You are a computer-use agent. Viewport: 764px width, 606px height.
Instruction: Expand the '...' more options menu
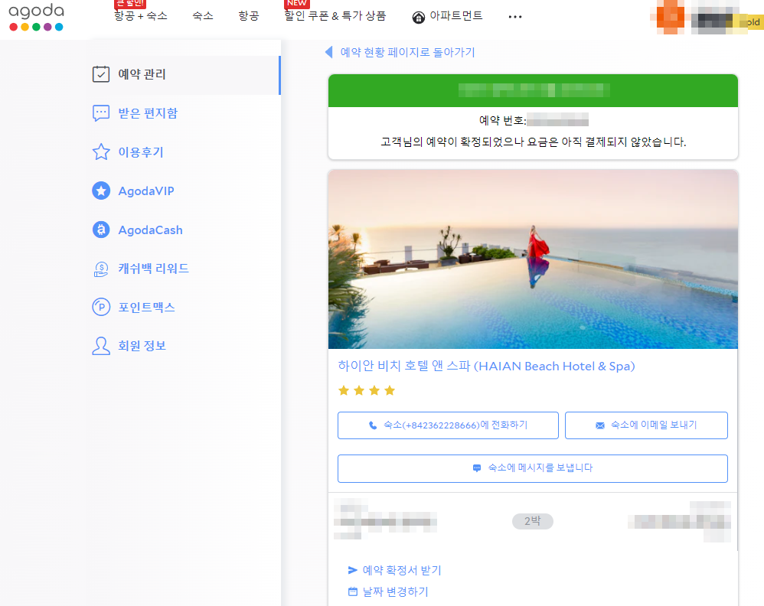tap(514, 15)
